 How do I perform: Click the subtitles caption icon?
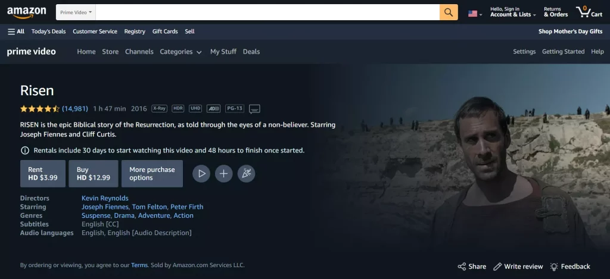[x=254, y=109]
